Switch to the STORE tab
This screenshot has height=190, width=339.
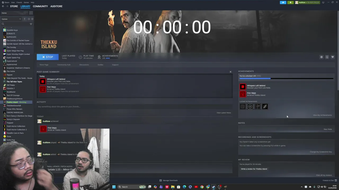pos(14,6)
